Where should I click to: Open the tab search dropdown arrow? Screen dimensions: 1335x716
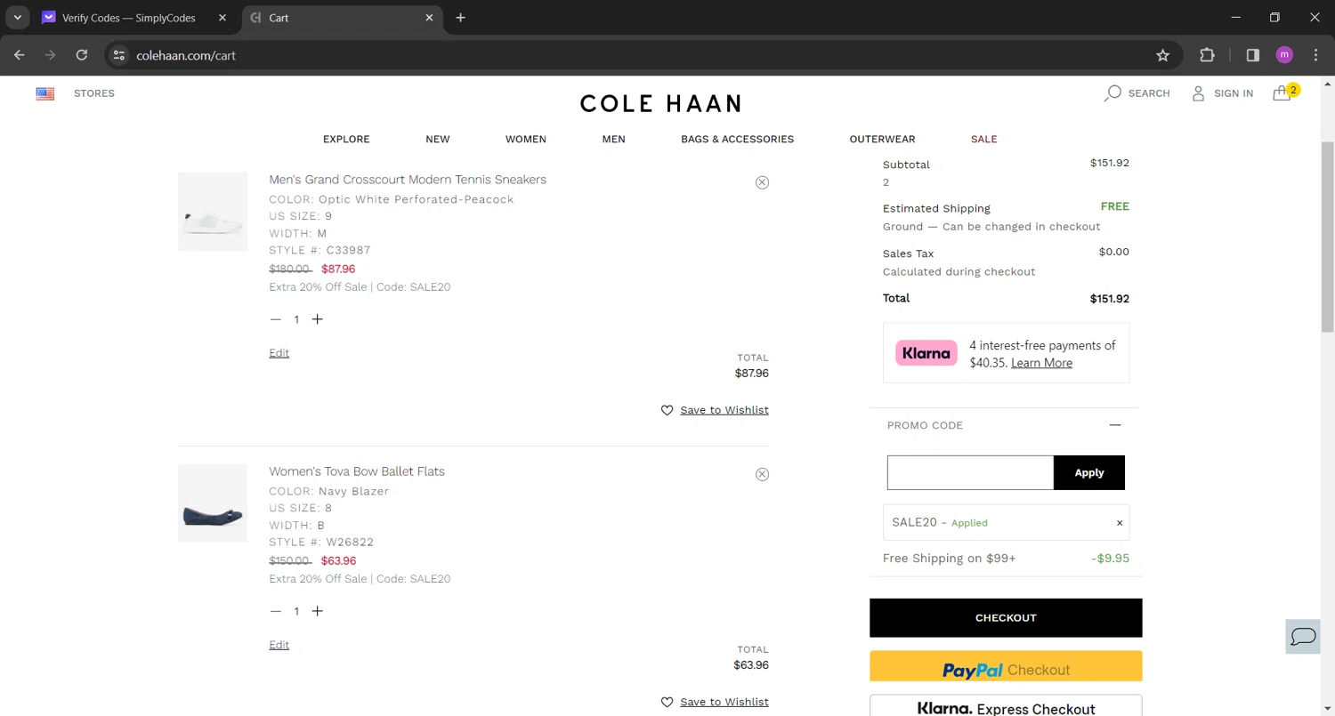(x=17, y=18)
